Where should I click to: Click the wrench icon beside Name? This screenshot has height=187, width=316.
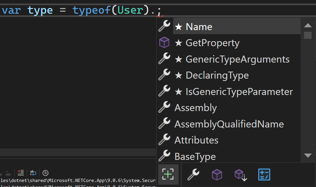[x=165, y=26]
